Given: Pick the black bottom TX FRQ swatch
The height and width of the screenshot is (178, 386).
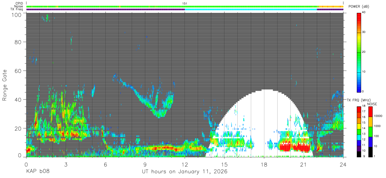Looking at the screenshot, I should [x=359, y=154].
